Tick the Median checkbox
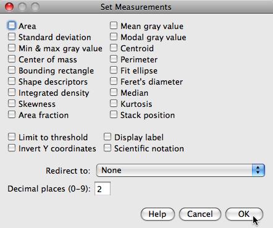The image size is (273, 228). (114, 92)
